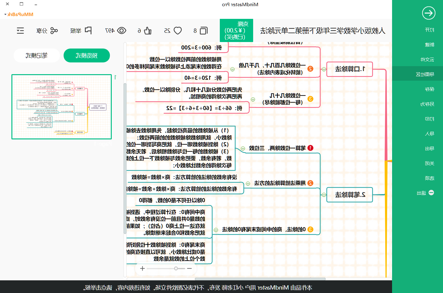The height and width of the screenshot is (293, 443).
Task: Click the 497 view count number
Action: tap(110, 31)
